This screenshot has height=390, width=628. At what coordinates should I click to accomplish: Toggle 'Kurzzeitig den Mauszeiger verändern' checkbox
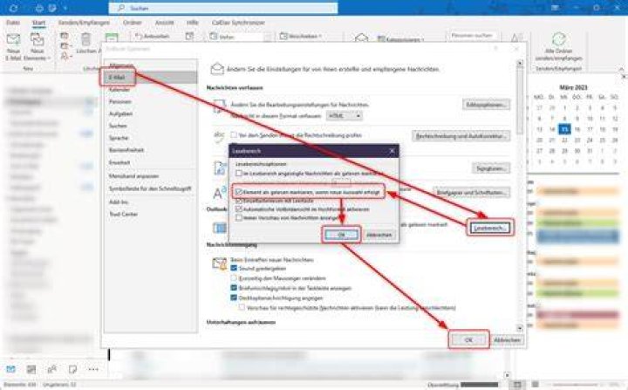234,278
